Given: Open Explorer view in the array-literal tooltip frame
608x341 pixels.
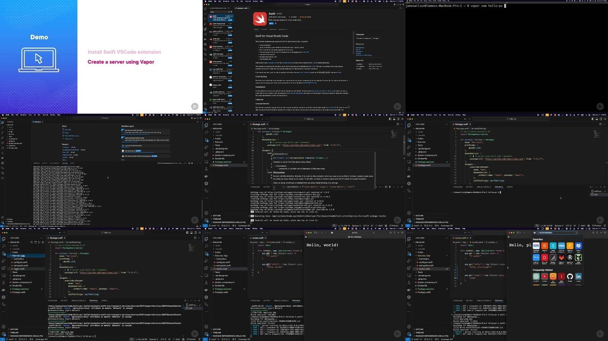Looking at the screenshot, I should pos(206,125).
